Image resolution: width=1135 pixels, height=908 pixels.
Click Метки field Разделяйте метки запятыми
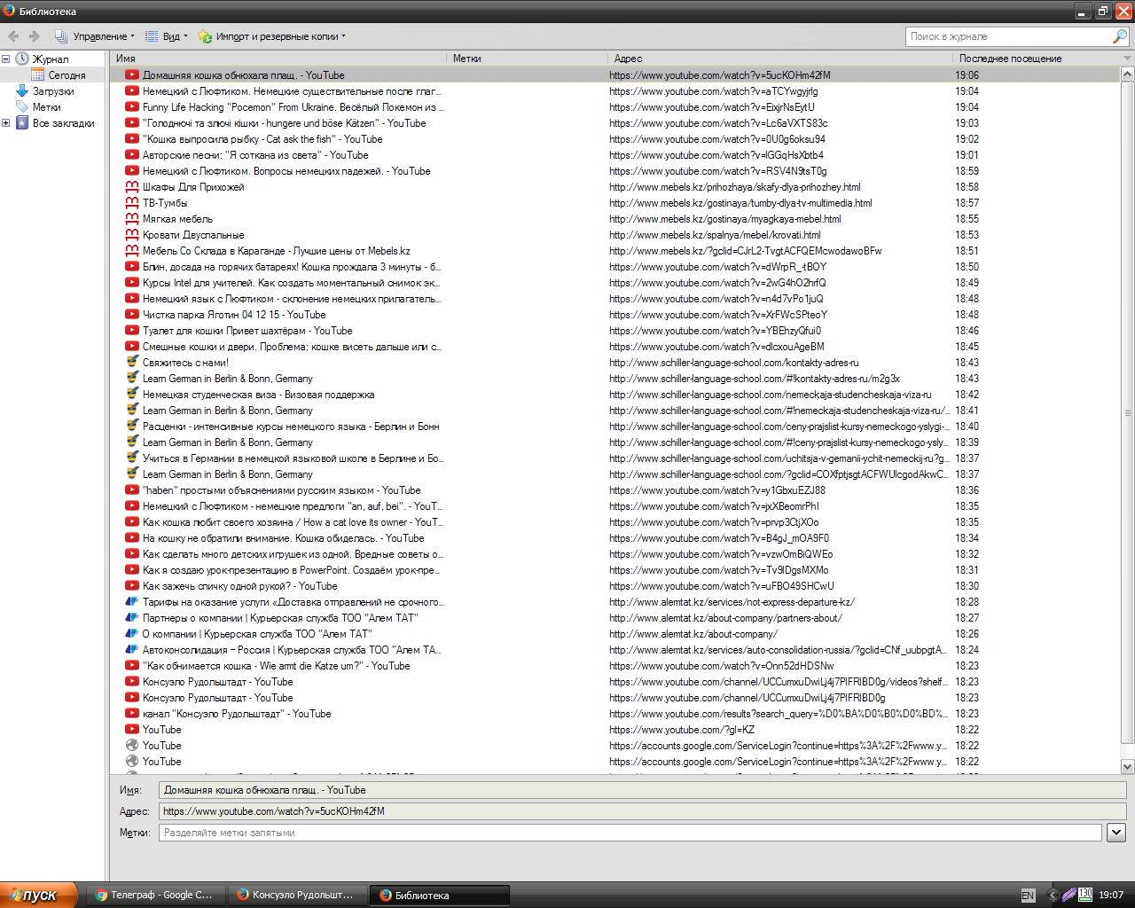click(x=630, y=833)
